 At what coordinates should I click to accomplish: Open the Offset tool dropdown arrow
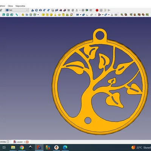(x=80, y=10)
